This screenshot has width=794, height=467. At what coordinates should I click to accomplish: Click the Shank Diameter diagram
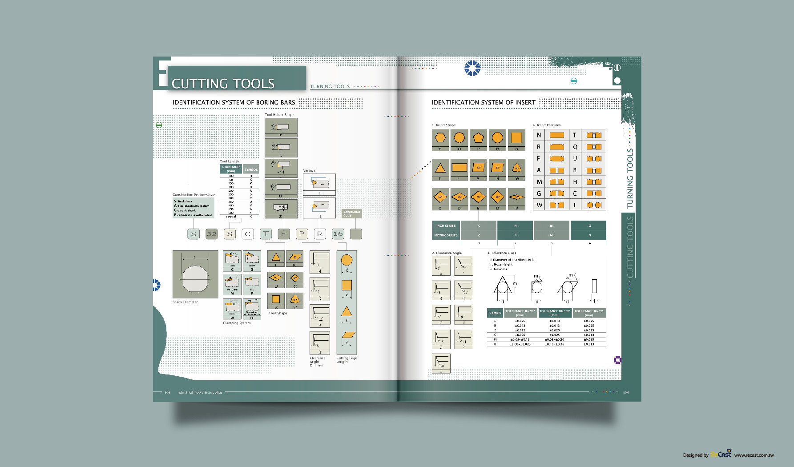[195, 274]
